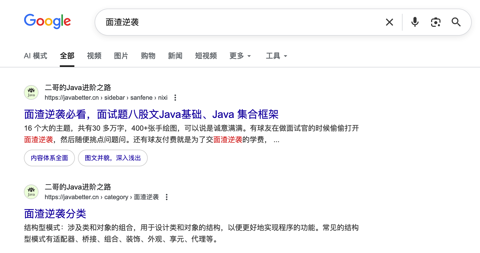Start voice search with the microphone icon

pos(415,22)
